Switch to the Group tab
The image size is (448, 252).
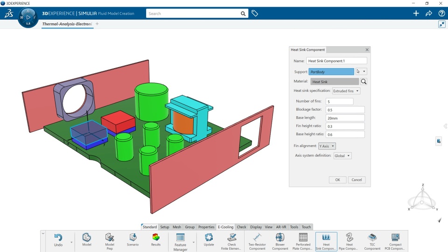(190, 227)
